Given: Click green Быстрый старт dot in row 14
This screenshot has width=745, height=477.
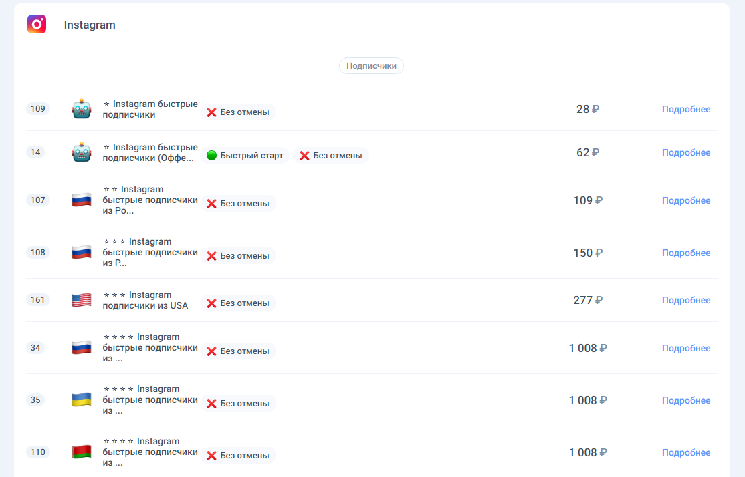Looking at the screenshot, I should 211,155.
